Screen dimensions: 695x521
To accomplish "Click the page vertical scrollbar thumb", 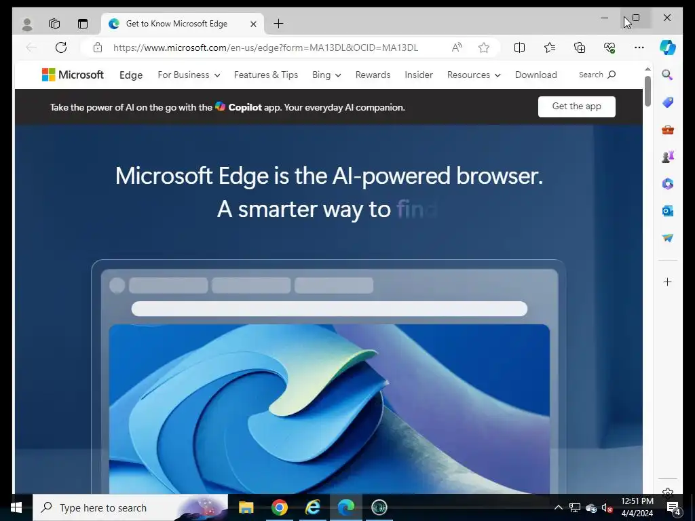I will tap(647, 92).
